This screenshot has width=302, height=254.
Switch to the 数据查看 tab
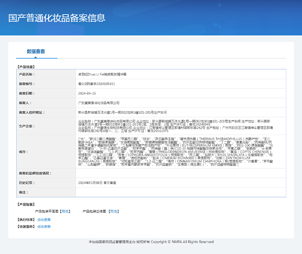(36, 51)
